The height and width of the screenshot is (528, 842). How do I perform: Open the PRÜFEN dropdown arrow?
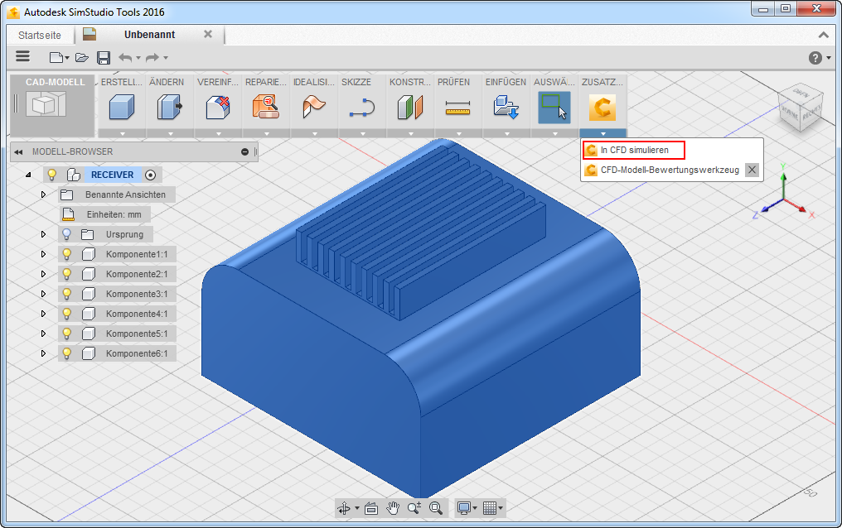(458, 133)
